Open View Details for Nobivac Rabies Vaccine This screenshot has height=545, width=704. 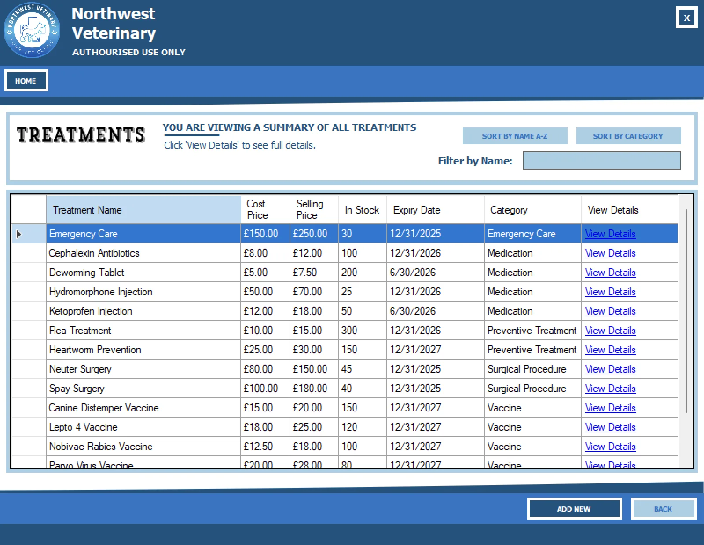point(610,447)
